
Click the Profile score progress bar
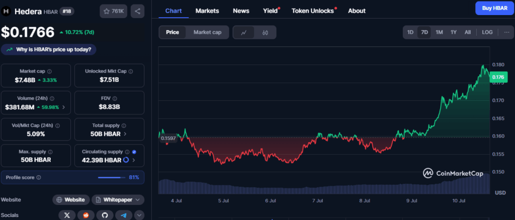[112, 178]
